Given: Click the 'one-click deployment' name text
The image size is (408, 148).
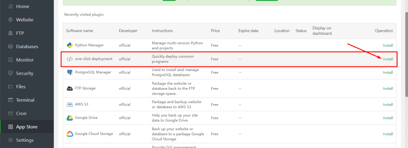Looking at the screenshot, I should pyautogui.click(x=94, y=59).
